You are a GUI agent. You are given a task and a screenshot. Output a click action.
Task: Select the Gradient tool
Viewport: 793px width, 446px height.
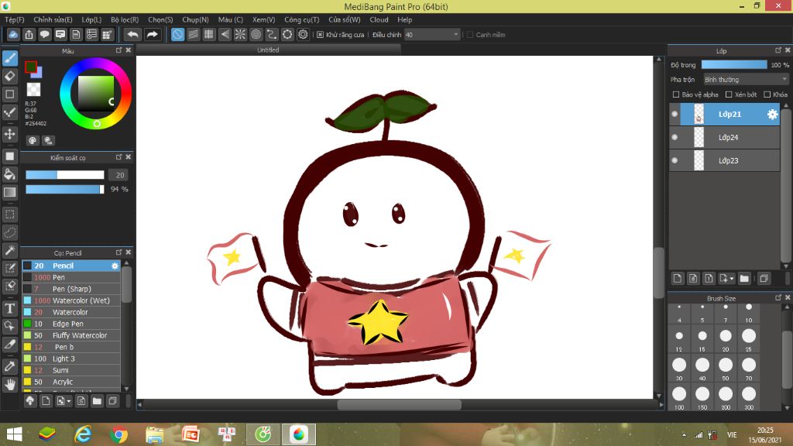[9, 192]
